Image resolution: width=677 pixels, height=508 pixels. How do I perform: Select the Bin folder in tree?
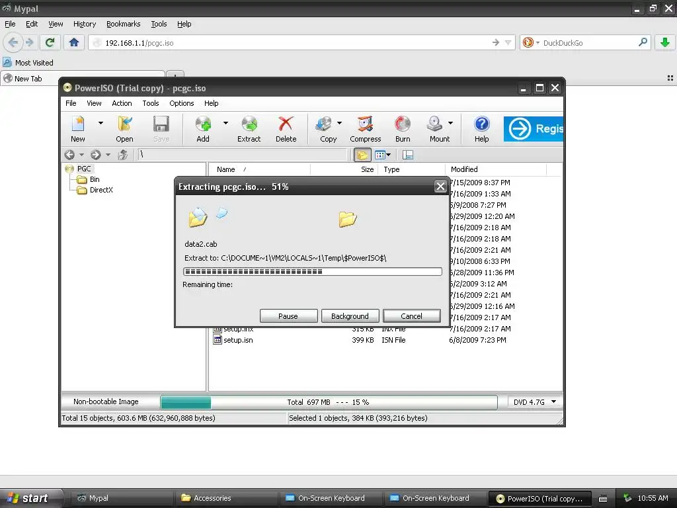pos(95,179)
